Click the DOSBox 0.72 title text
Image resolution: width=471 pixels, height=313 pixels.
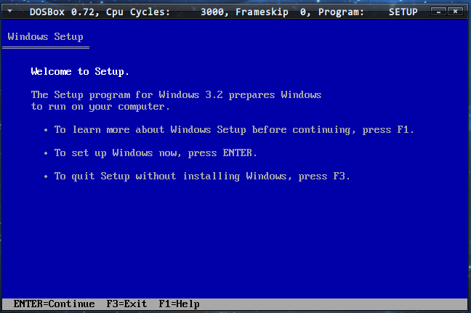(x=63, y=12)
